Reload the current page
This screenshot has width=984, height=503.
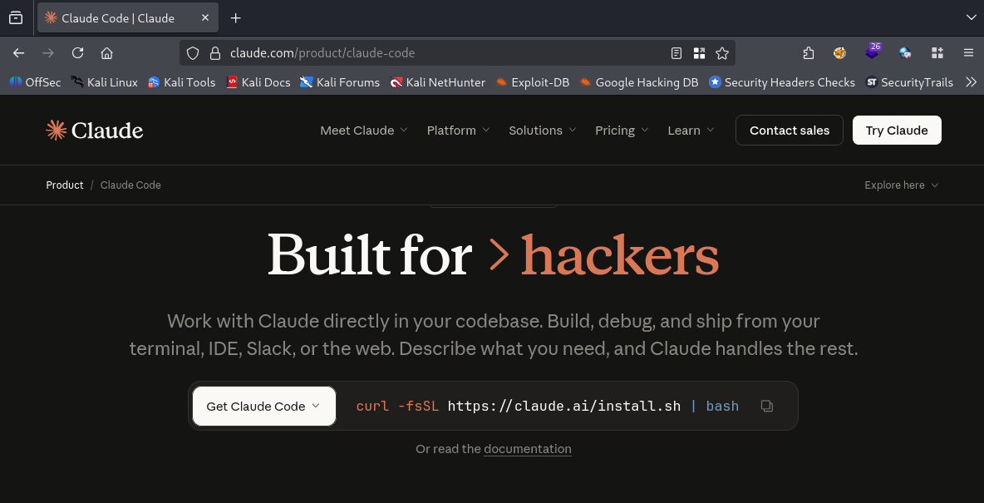click(77, 53)
